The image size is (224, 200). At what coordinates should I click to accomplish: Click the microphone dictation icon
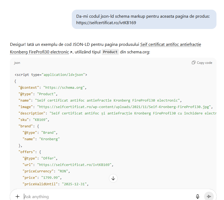click(x=198, y=197)
